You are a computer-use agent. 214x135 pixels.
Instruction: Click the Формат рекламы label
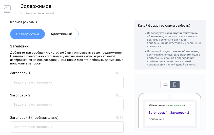tap(24, 22)
